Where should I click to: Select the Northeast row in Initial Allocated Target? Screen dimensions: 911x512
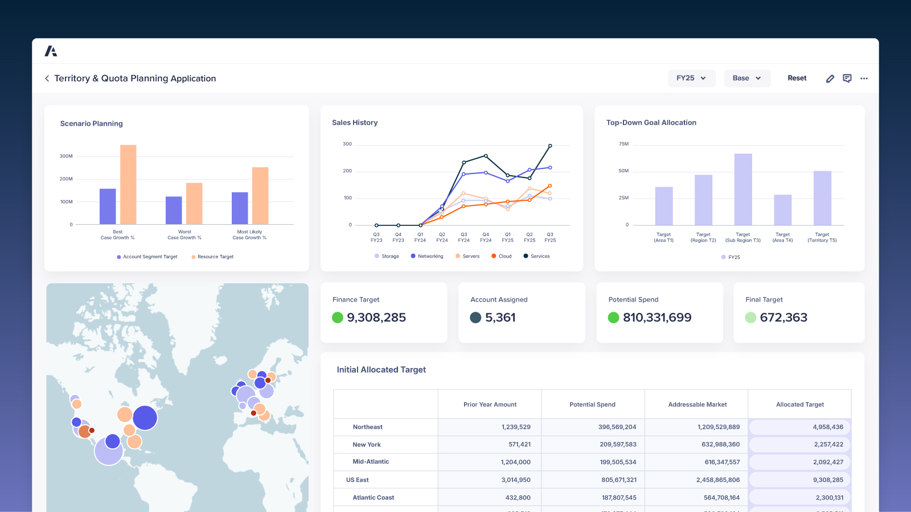[x=367, y=427]
